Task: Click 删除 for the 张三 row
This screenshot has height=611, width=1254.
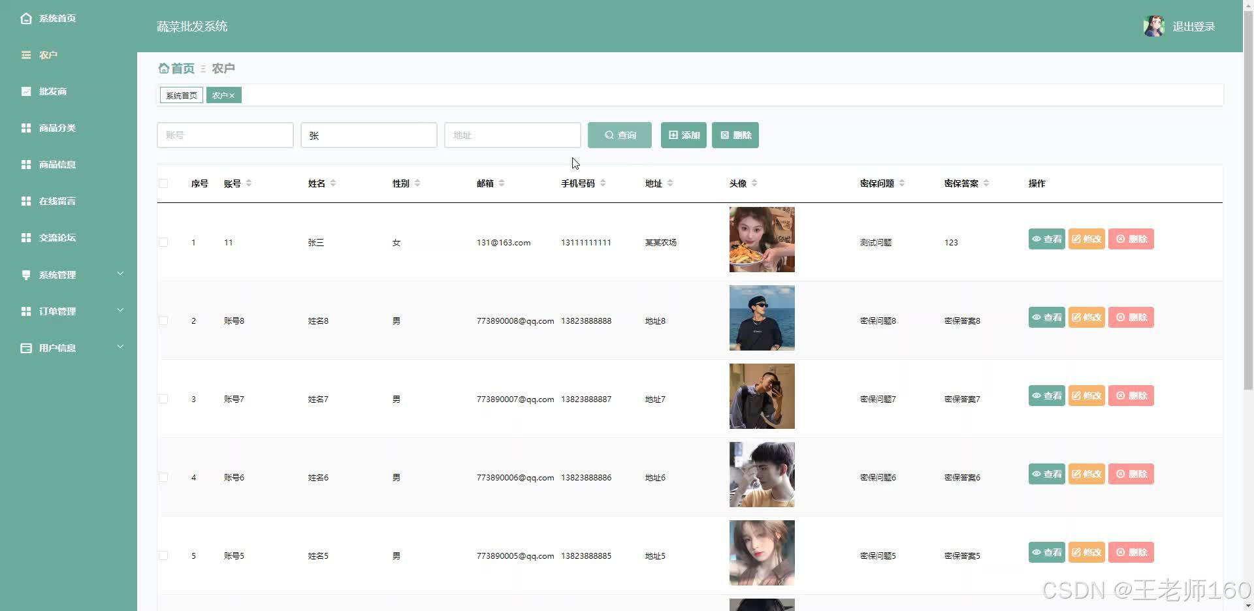Action: tap(1131, 239)
